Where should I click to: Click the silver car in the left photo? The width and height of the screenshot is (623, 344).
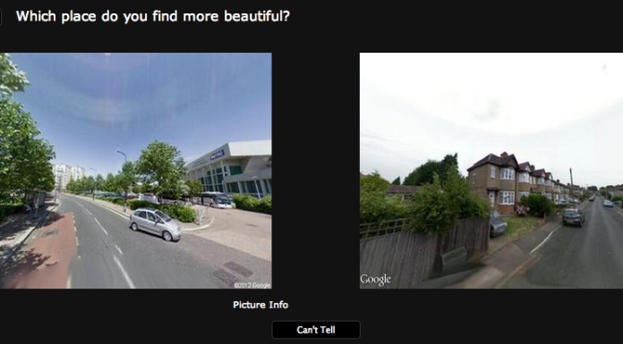point(156,224)
